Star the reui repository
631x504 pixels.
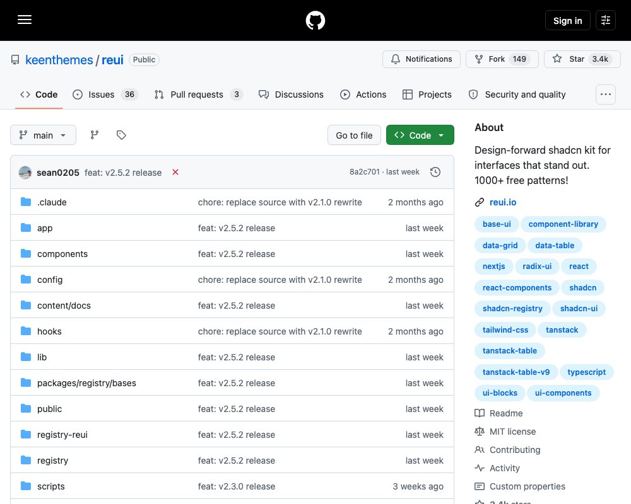click(582, 59)
